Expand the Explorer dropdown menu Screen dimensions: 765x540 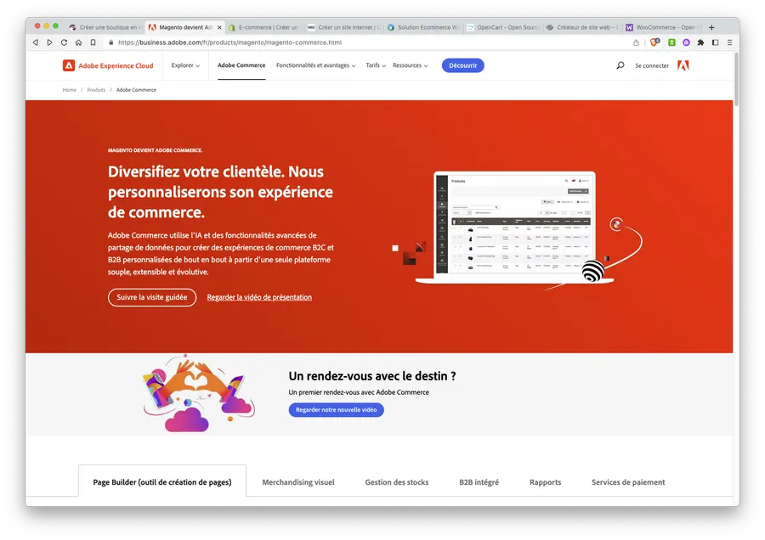pyautogui.click(x=185, y=65)
